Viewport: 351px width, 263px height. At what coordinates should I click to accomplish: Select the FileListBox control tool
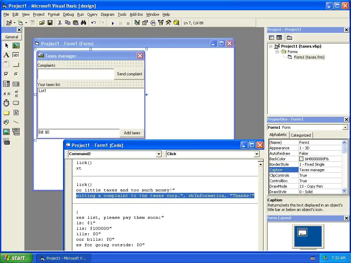(16, 112)
